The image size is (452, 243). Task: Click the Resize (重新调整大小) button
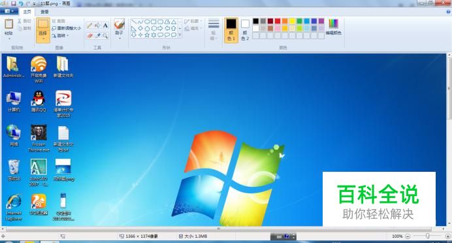[x=67, y=28]
